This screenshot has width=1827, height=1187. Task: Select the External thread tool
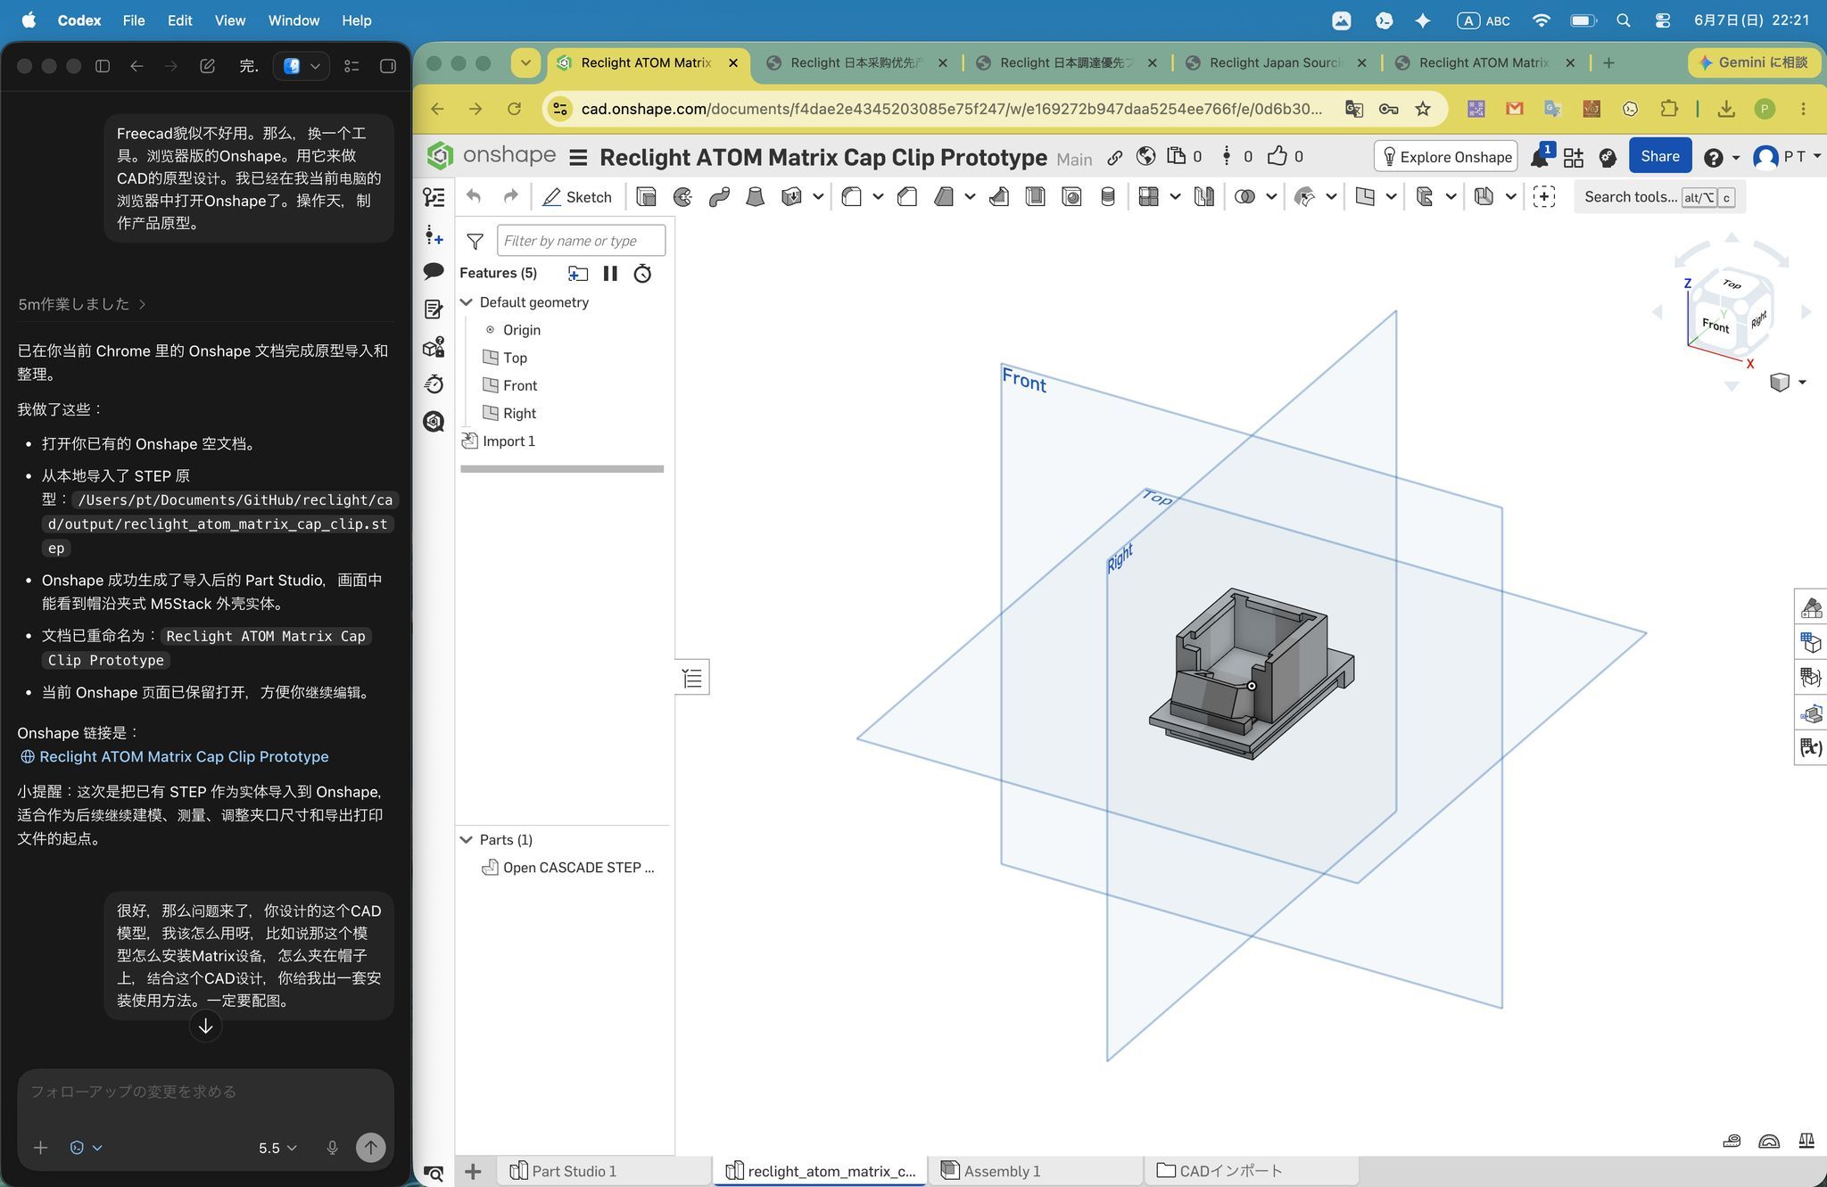point(1108,197)
